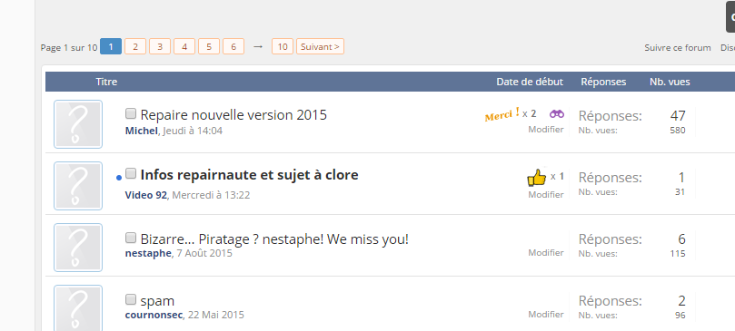735x331 pixels.
Task: Sort by Nb. vues column header
Action: pyautogui.click(x=670, y=82)
